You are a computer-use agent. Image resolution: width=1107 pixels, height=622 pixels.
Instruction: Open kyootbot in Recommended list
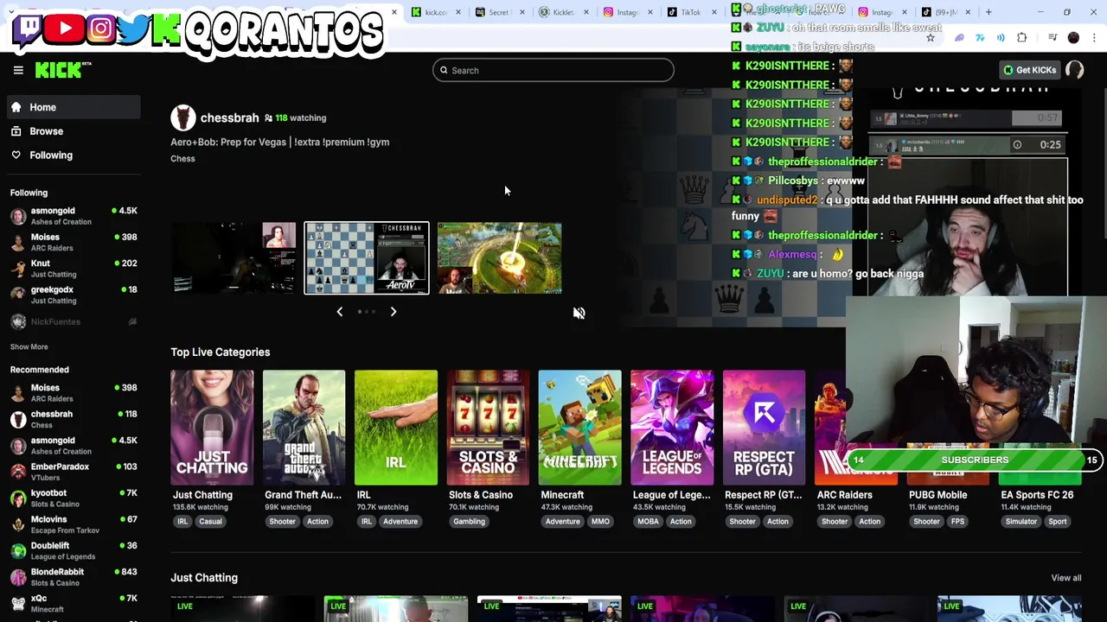coord(74,498)
